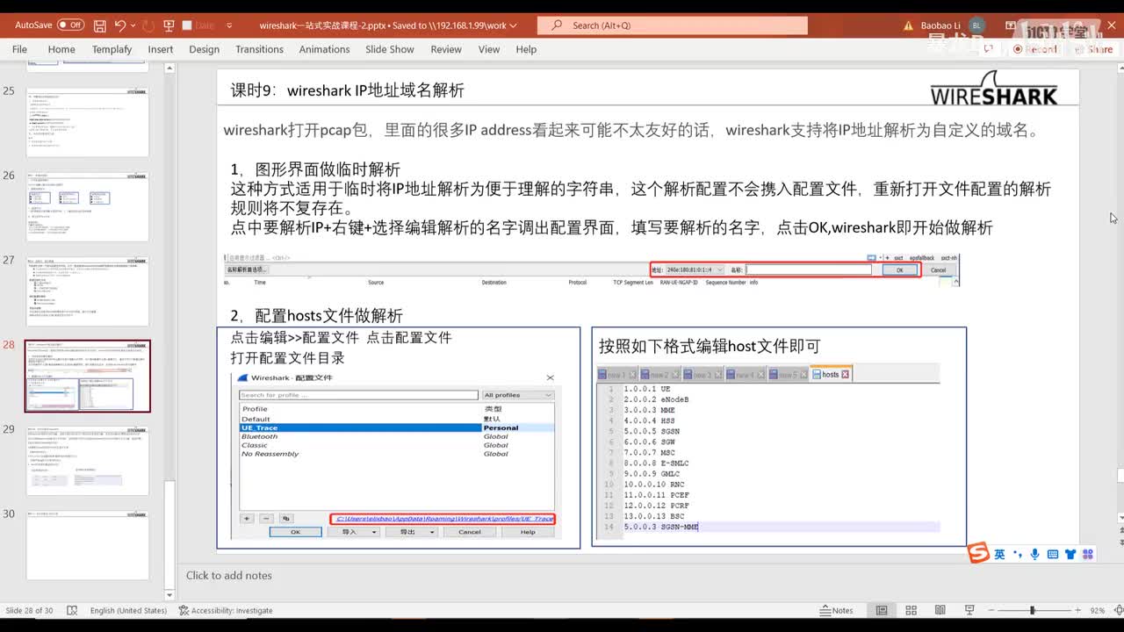
Task: Toggle the Notes pane button
Action: [836, 610]
